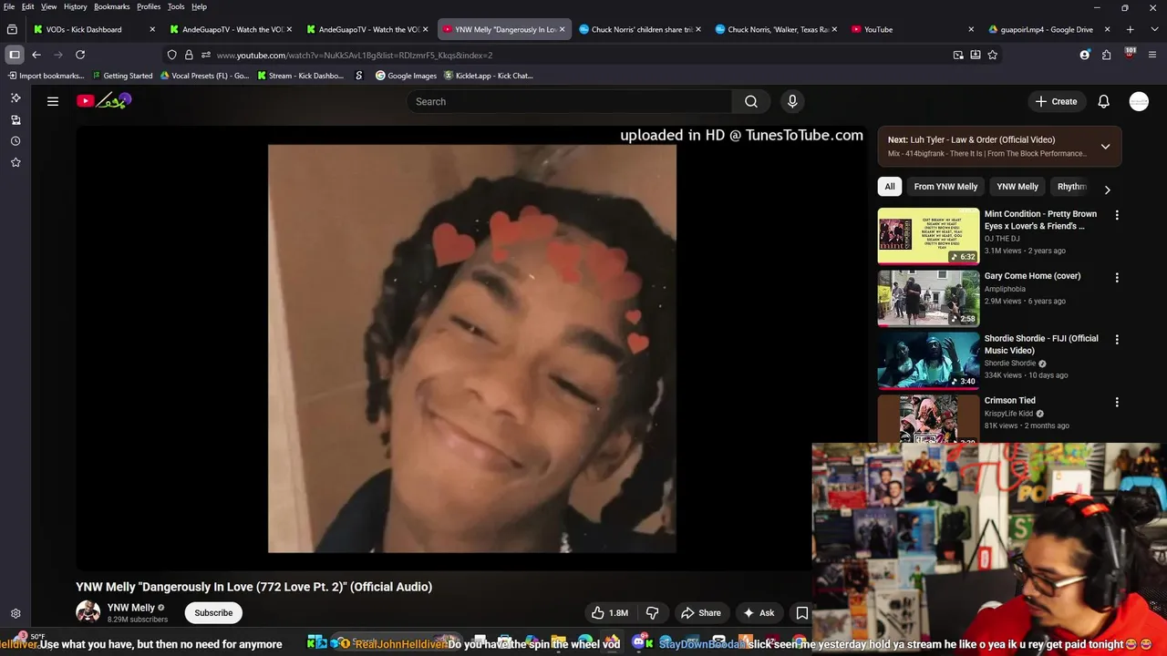Select the YNW Melly filter chip
The image size is (1167, 656).
[1017, 187]
